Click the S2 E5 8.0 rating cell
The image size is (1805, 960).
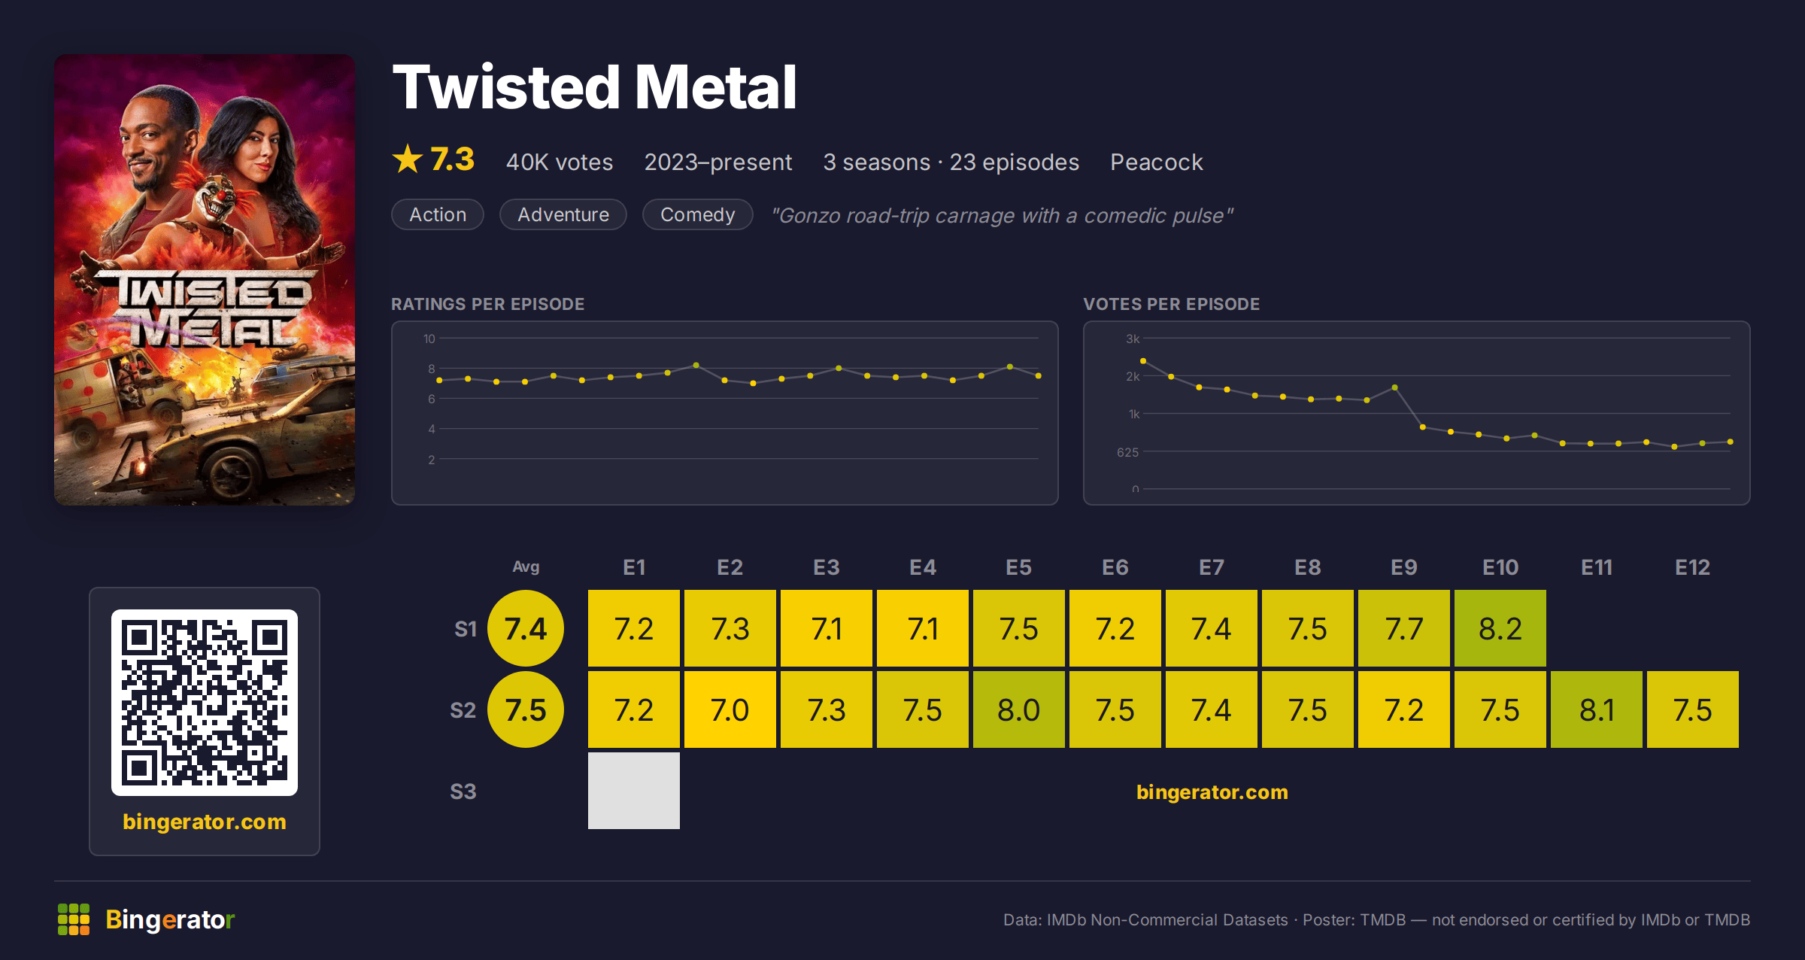coord(1019,709)
